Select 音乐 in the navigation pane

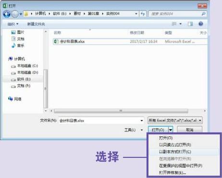(18, 46)
